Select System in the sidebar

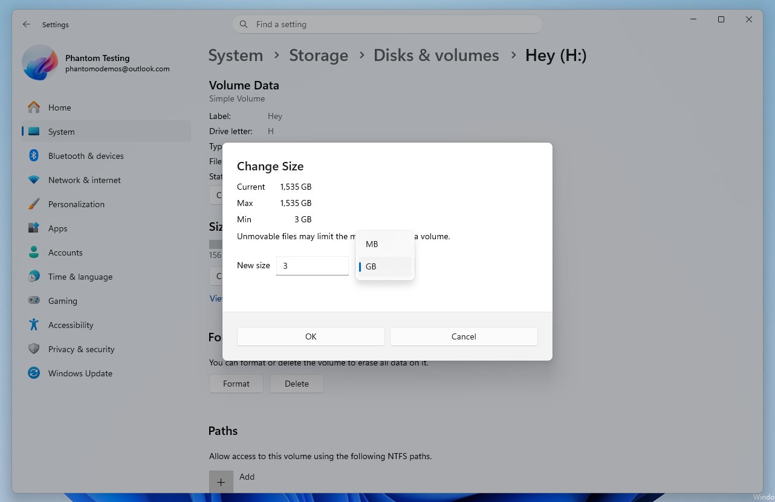pos(62,132)
